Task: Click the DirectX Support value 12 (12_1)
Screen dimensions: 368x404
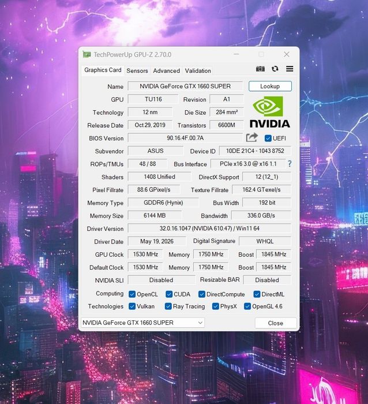Action: point(267,177)
